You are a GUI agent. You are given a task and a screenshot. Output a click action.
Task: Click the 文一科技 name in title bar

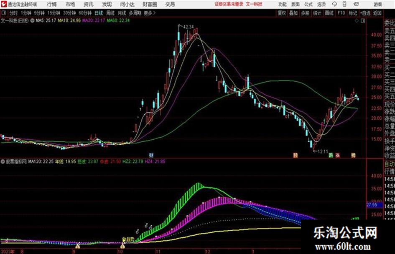point(254,4)
